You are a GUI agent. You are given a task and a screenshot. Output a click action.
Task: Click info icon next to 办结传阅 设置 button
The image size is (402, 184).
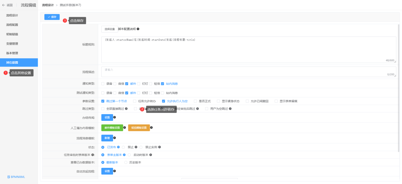[x=114, y=117]
